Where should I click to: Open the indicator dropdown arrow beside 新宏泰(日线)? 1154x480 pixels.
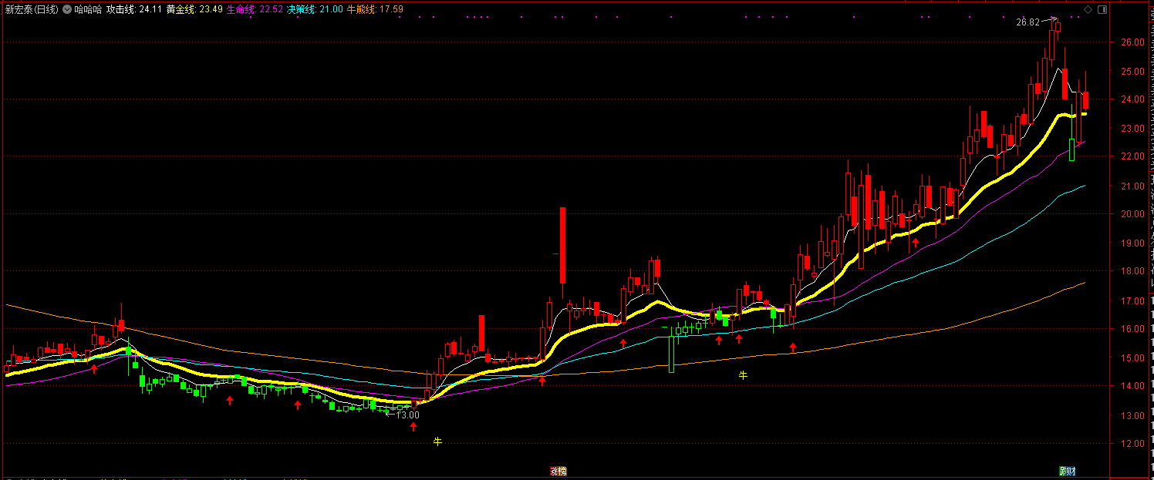point(67,9)
